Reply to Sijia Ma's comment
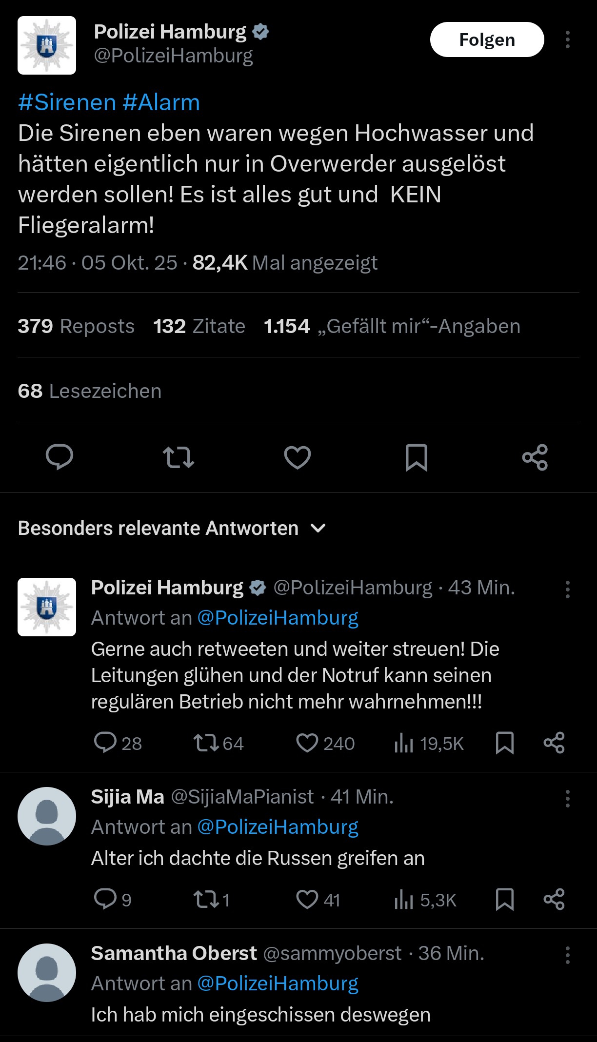The height and width of the screenshot is (1042, 597). coord(105,900)
